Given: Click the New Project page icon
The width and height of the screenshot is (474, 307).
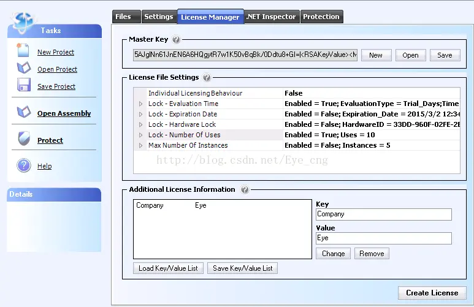Looking at the screenshot, I should (x=23, y=50).
